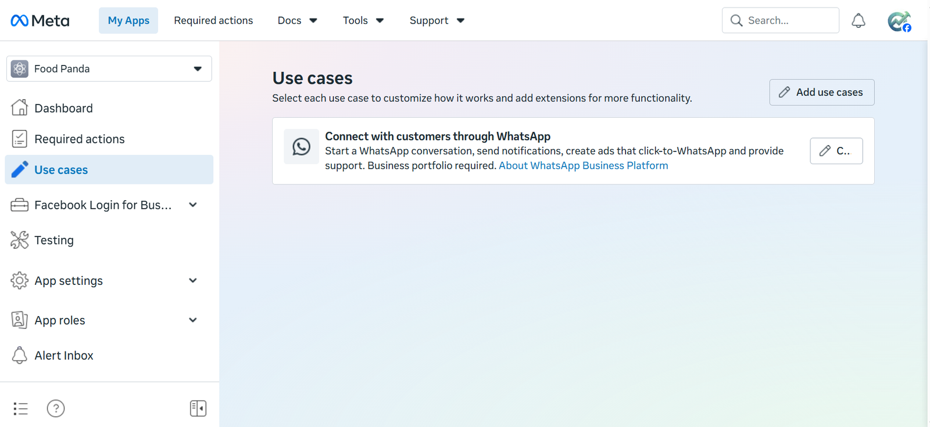This screenshot has width=930, height=427.
Task: Click the App roles badge icon
Action: coord(19,320)
